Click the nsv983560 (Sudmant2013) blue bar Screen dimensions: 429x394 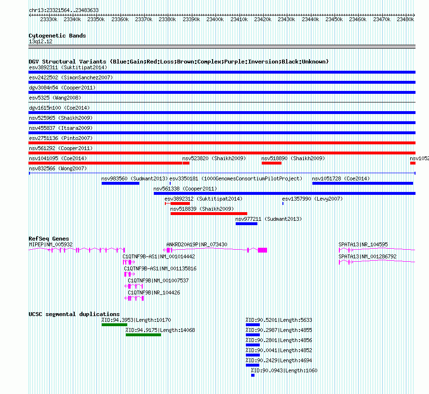pyautogui.click(x=121, y=183)
